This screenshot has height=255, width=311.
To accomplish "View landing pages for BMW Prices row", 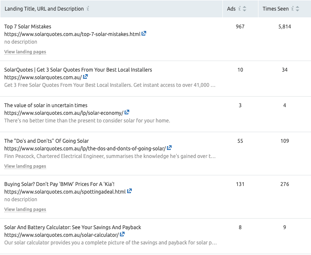I will 25,209.
